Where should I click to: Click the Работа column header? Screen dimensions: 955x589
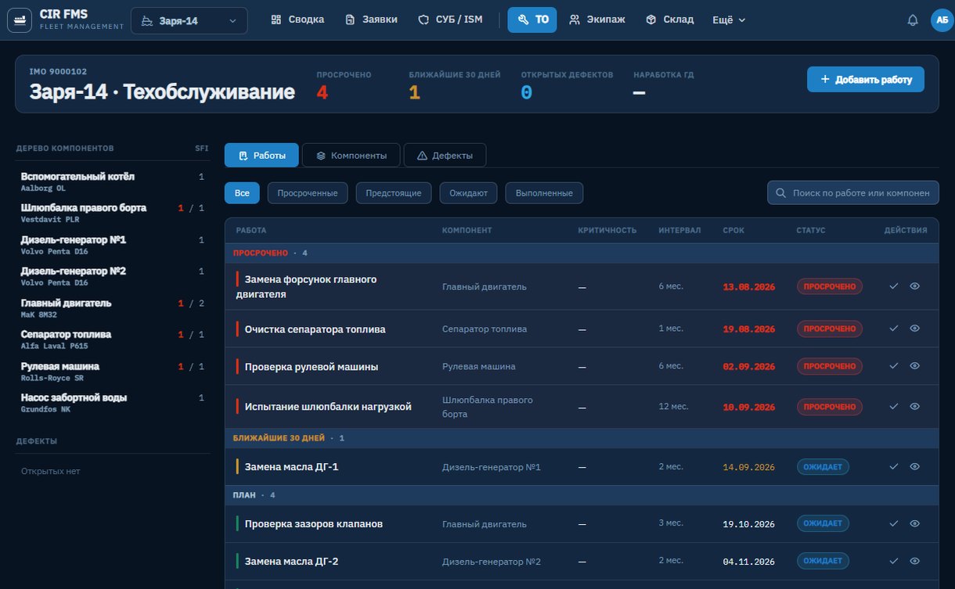point(251,231)
